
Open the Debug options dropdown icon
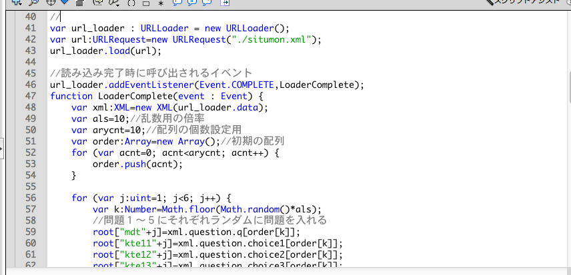tap(114, 3)
